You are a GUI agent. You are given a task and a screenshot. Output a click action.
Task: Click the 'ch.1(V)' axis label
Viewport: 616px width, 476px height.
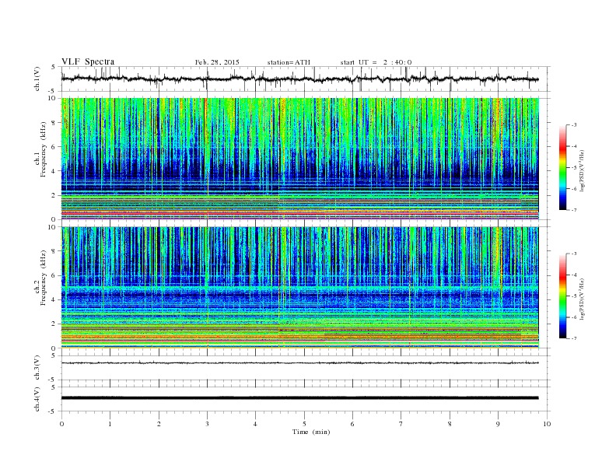37,79
